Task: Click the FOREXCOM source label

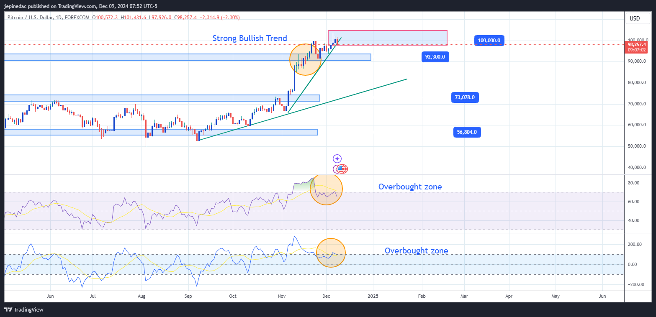Action: (x=77, y=18)
